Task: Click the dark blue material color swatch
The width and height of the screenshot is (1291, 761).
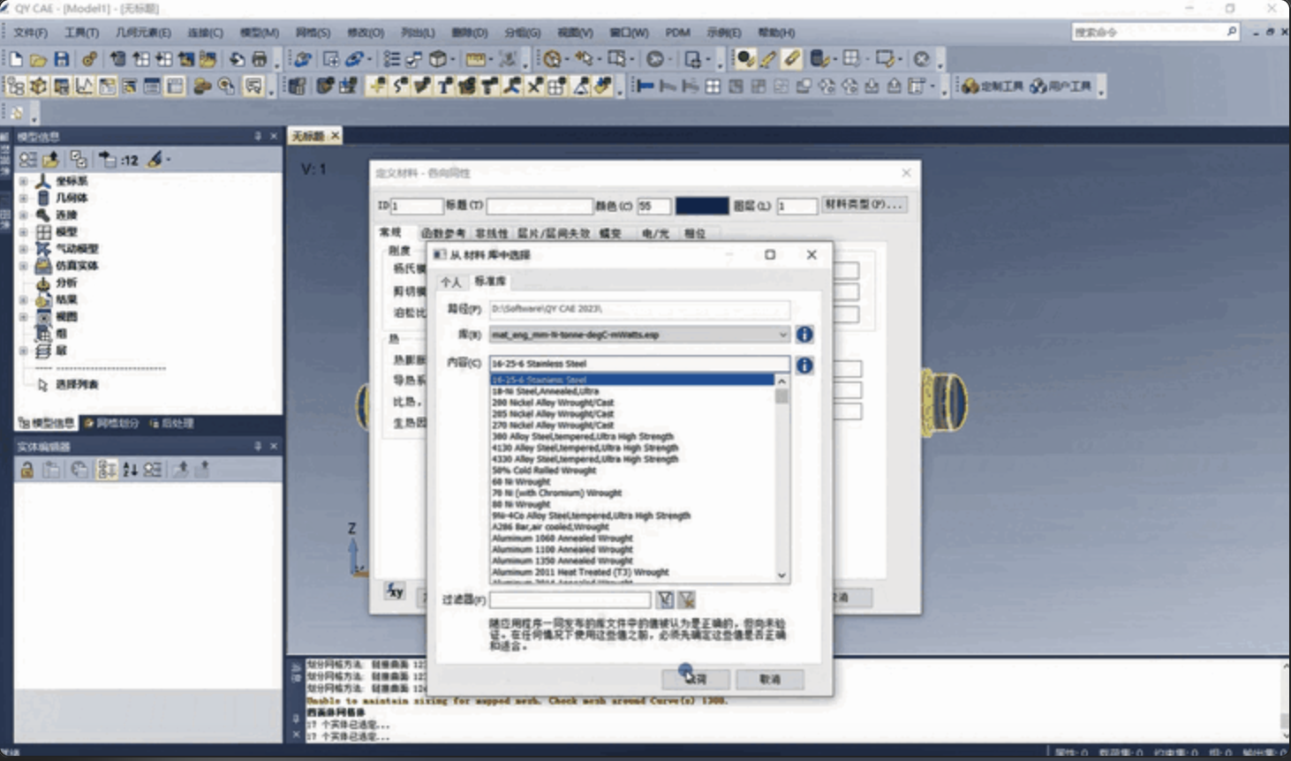Action: tap(702, 206)
